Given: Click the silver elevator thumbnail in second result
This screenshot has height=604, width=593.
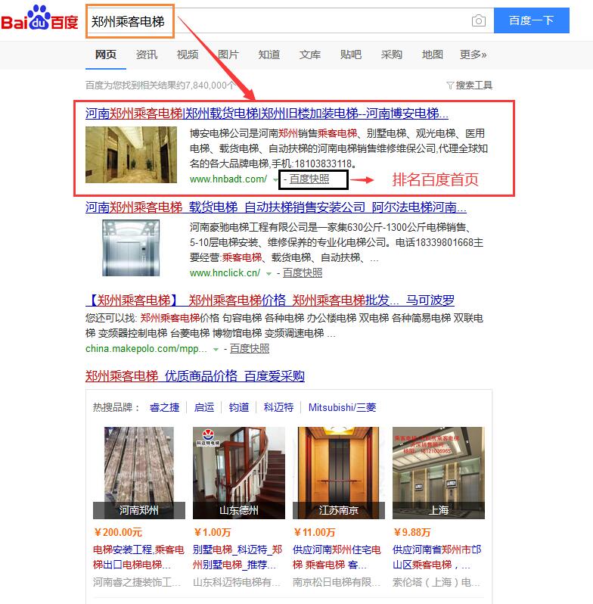Looking at the screenshot, I should [x=131, y=248].
